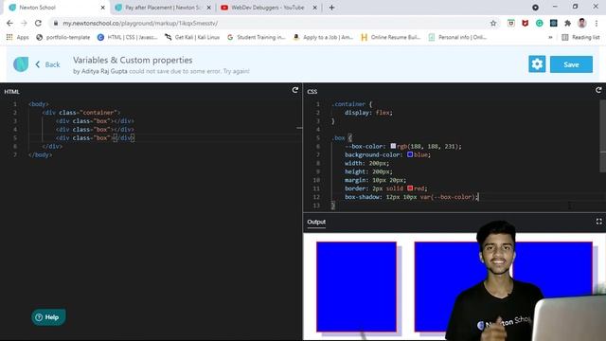Show more bookmarks with the chevron
606x341 pixels.
pyautogui.click(x=550, y=37)
